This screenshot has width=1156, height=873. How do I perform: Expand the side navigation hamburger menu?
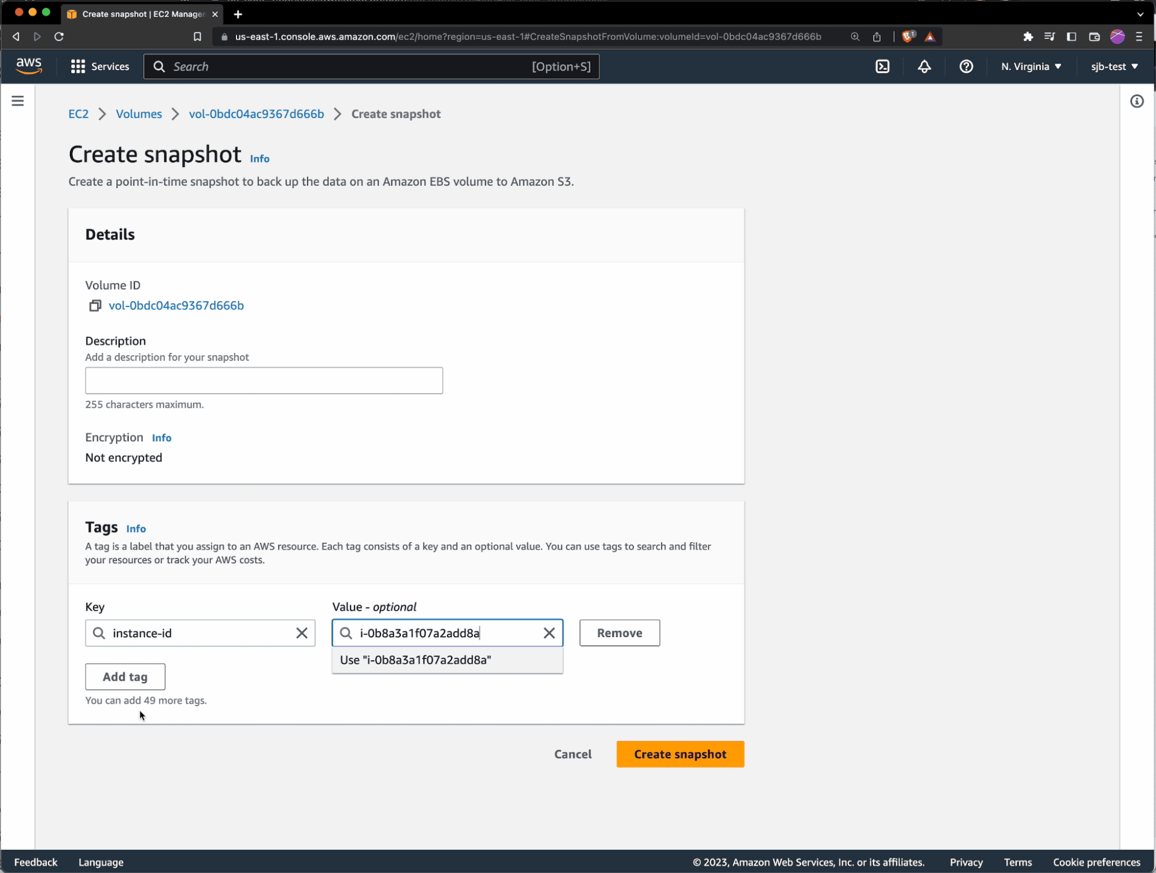pos(18,101)
